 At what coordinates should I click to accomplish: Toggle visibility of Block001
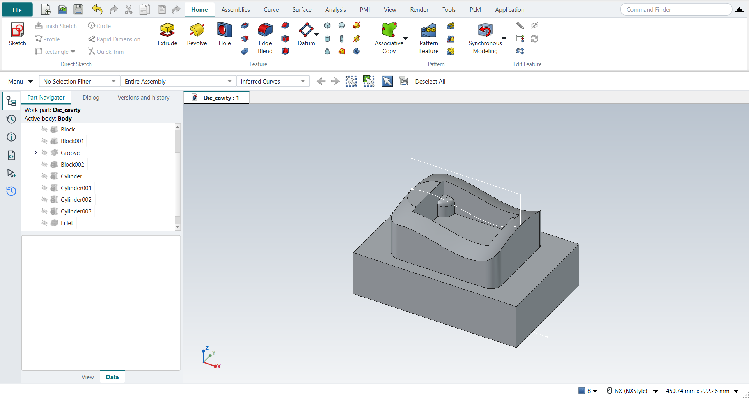[44, 141]
